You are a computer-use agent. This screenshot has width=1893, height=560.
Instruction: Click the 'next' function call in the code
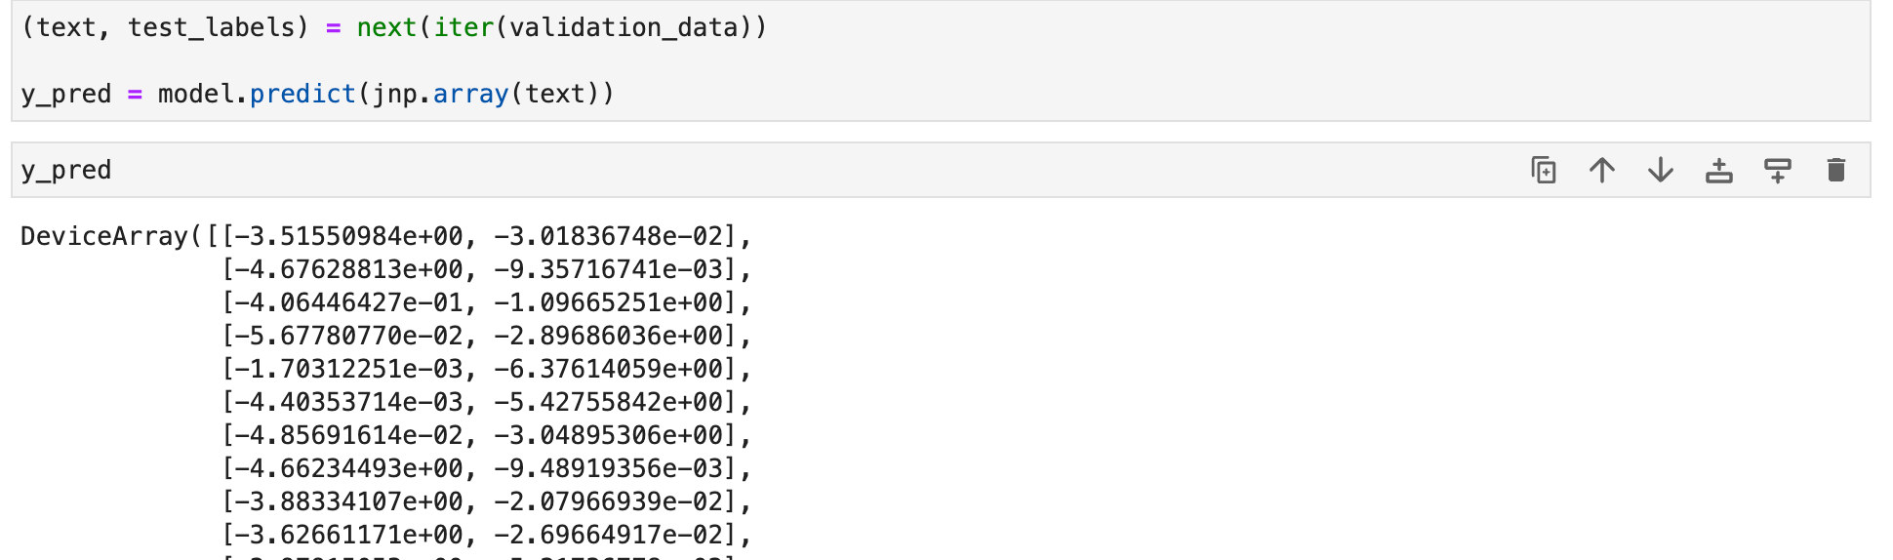387,27
